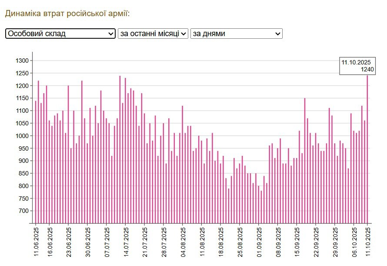This screenshot has width=387, height=266.
Task: Expand the "за останні місяці" period dropdown
Action: (153, 34)
